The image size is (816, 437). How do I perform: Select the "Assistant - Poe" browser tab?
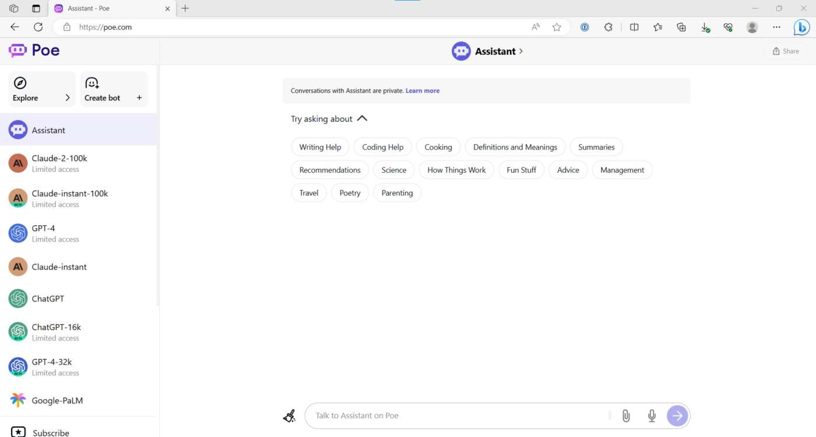click(105, 9)
